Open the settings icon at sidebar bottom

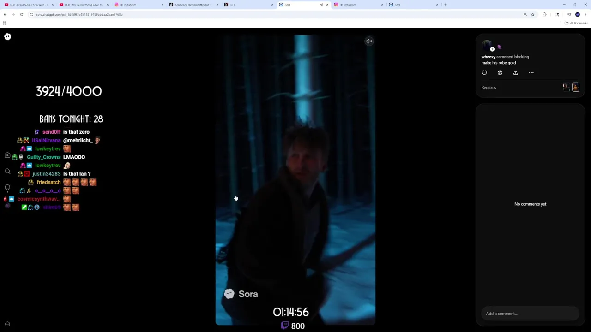click(x=7, y=324)
